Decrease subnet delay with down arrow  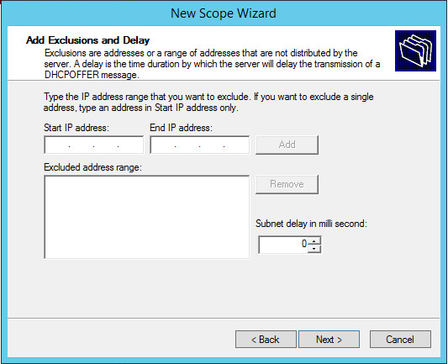314,249
